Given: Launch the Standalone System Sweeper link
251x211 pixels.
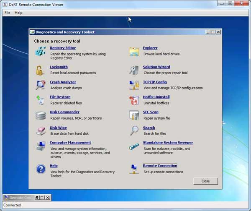Looking at the screenshot, I should click(x=168, y=143).
